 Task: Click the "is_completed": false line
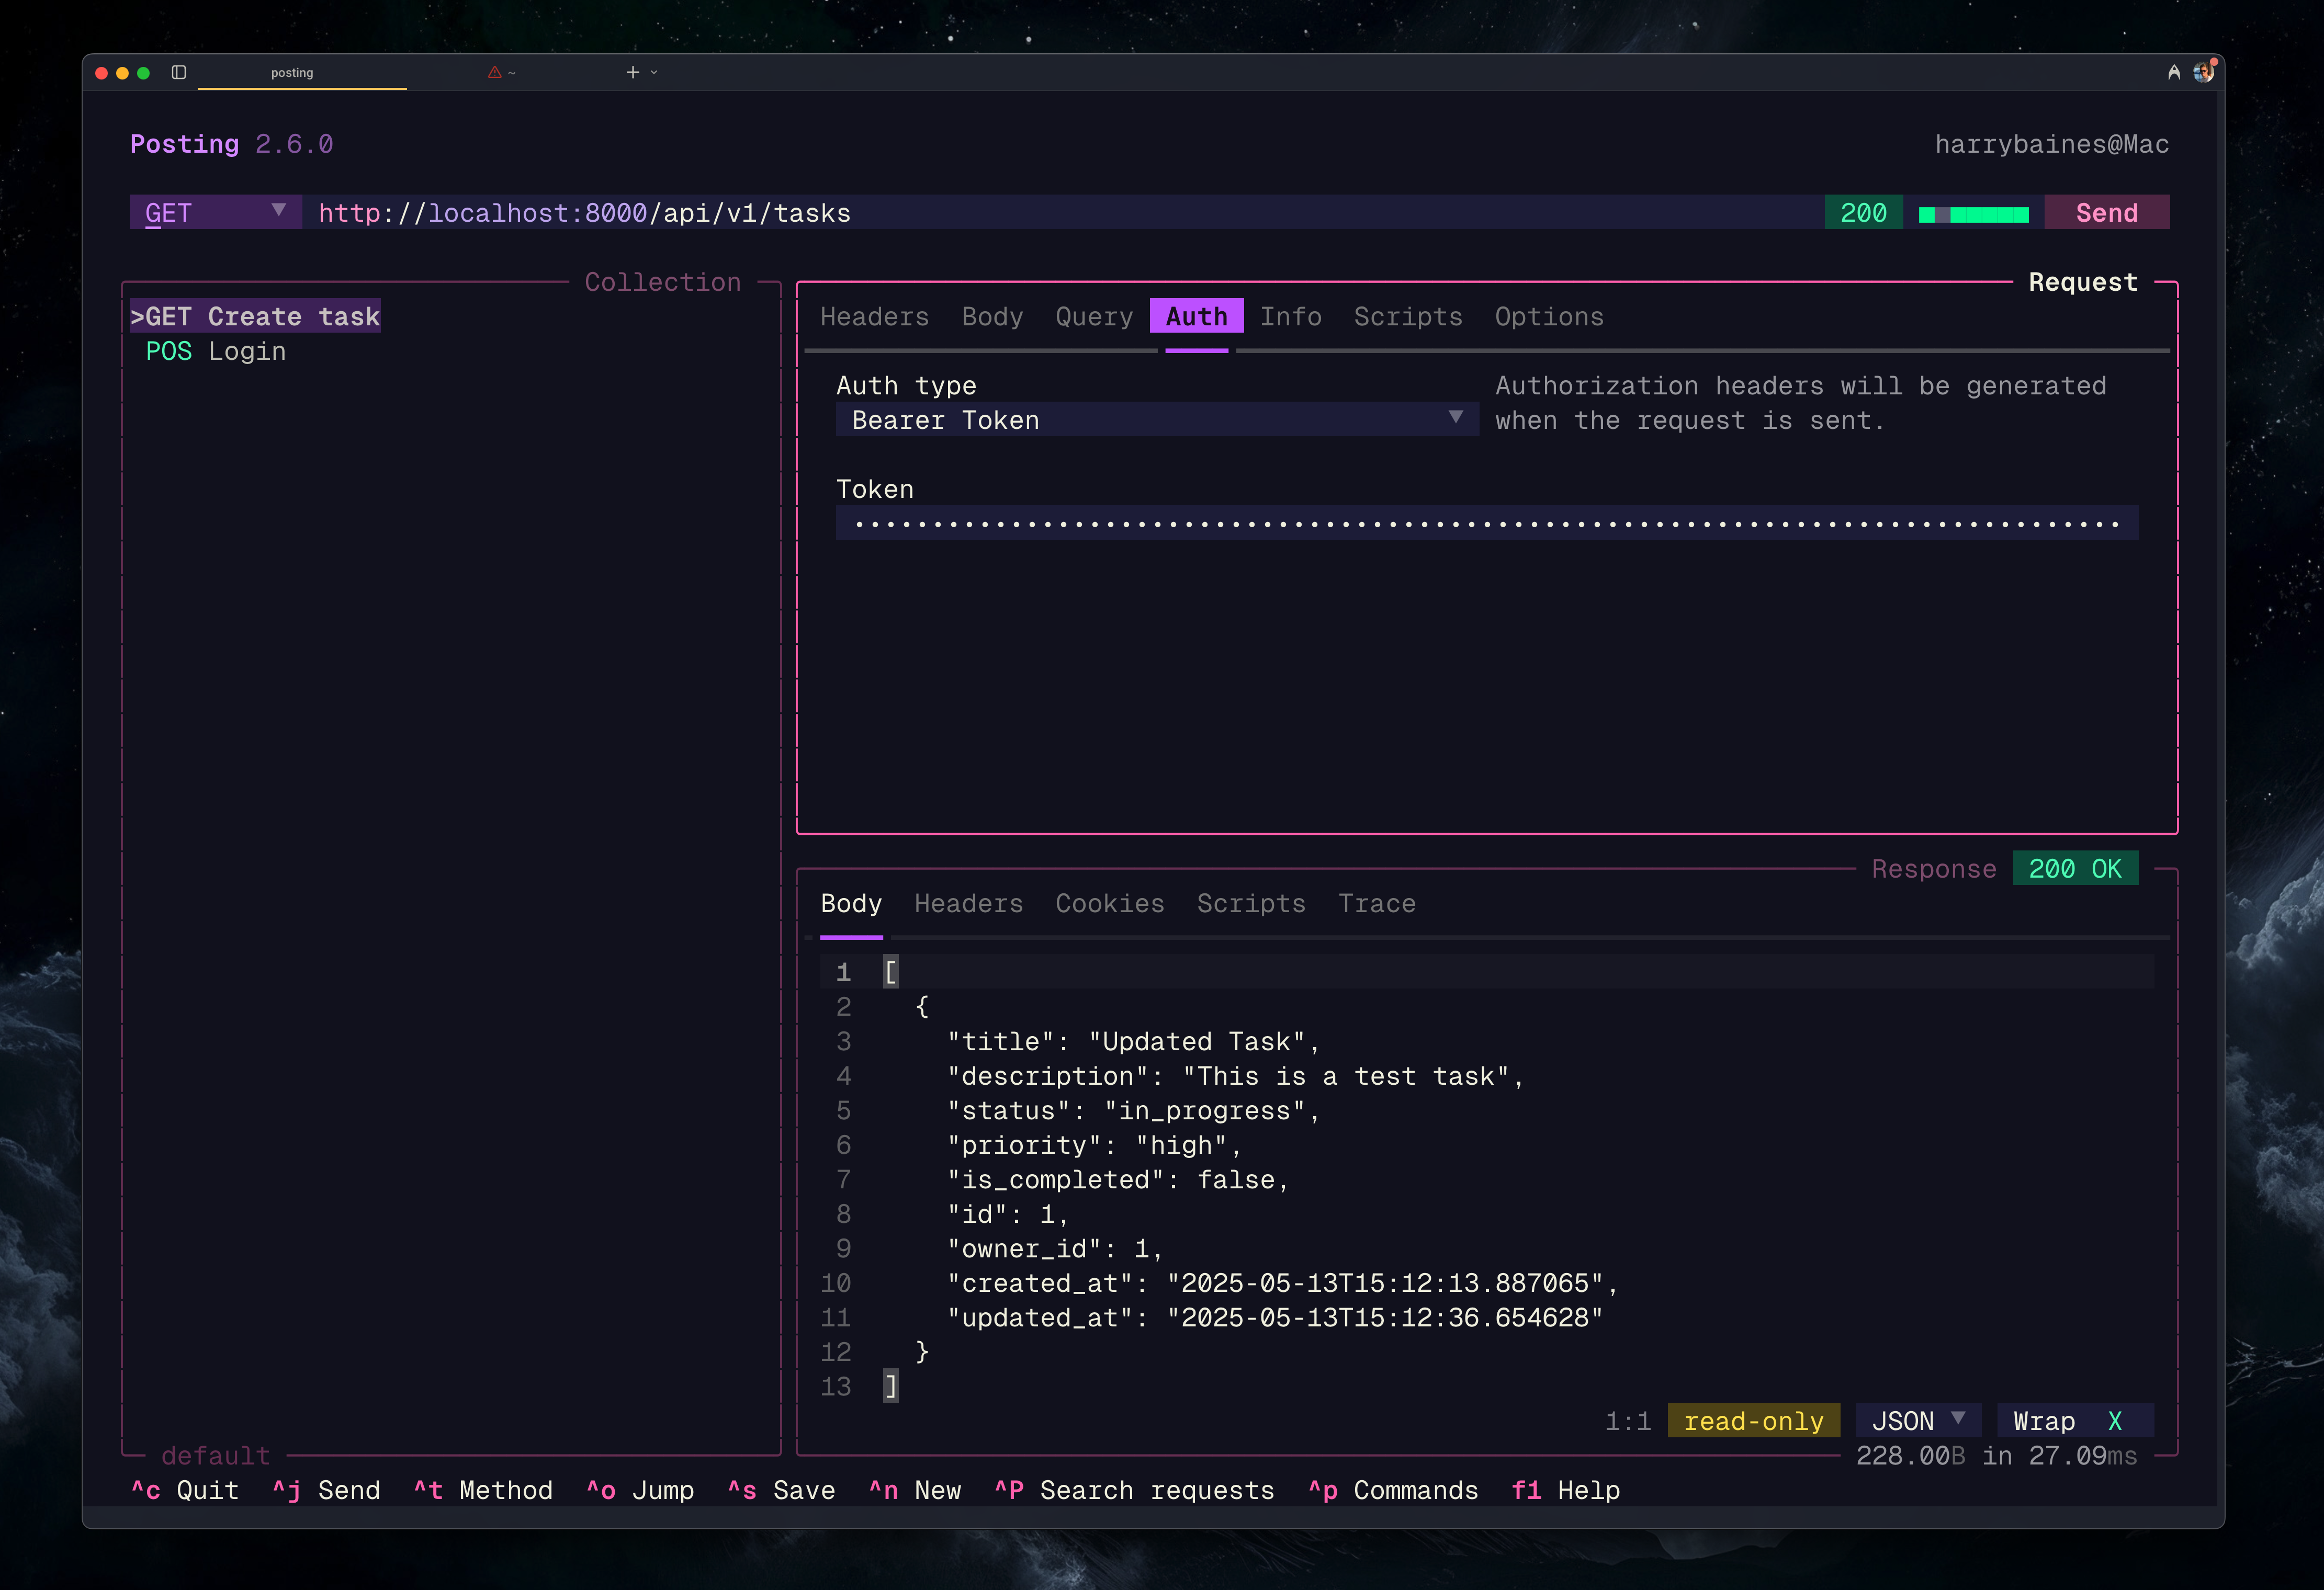coord(1118,1179)
